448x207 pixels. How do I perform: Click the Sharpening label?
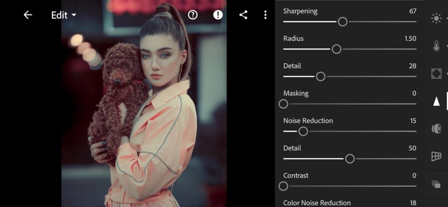pyautogui.click(x=300, y=11)
